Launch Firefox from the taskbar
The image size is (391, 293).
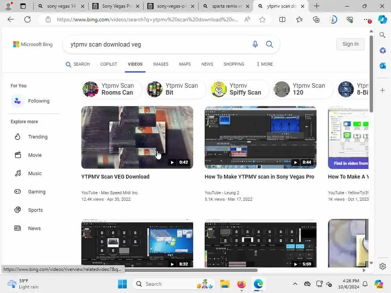pyautogui.click(x=241, y=284)
